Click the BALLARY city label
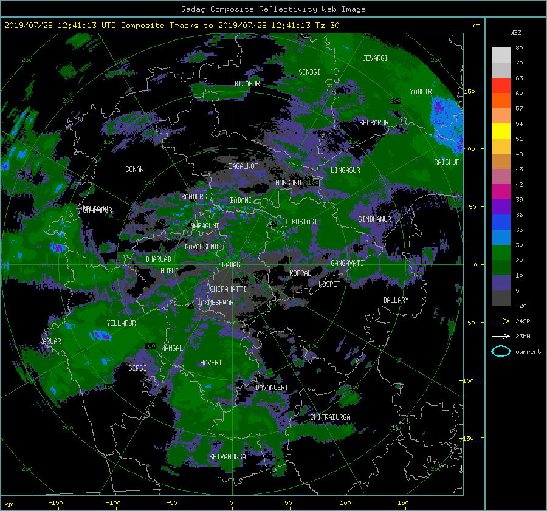547x511 pixels. [x=396, y=300]
